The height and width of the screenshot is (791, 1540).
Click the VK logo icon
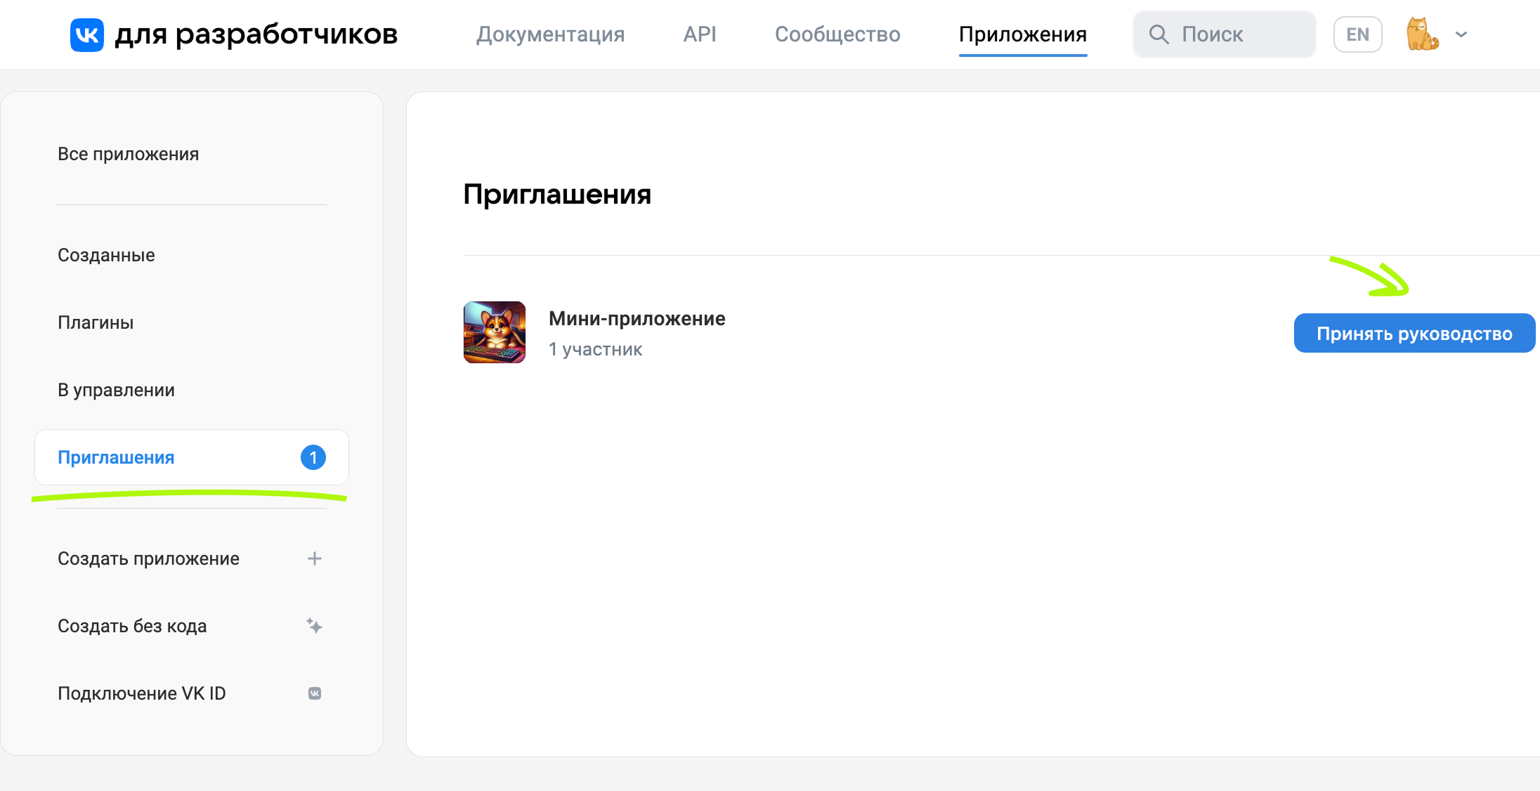pos(87,34)
